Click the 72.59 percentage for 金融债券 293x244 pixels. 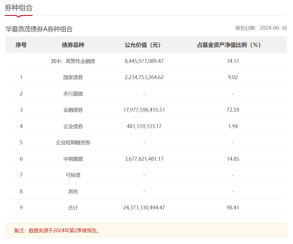(x=233, y=110)
